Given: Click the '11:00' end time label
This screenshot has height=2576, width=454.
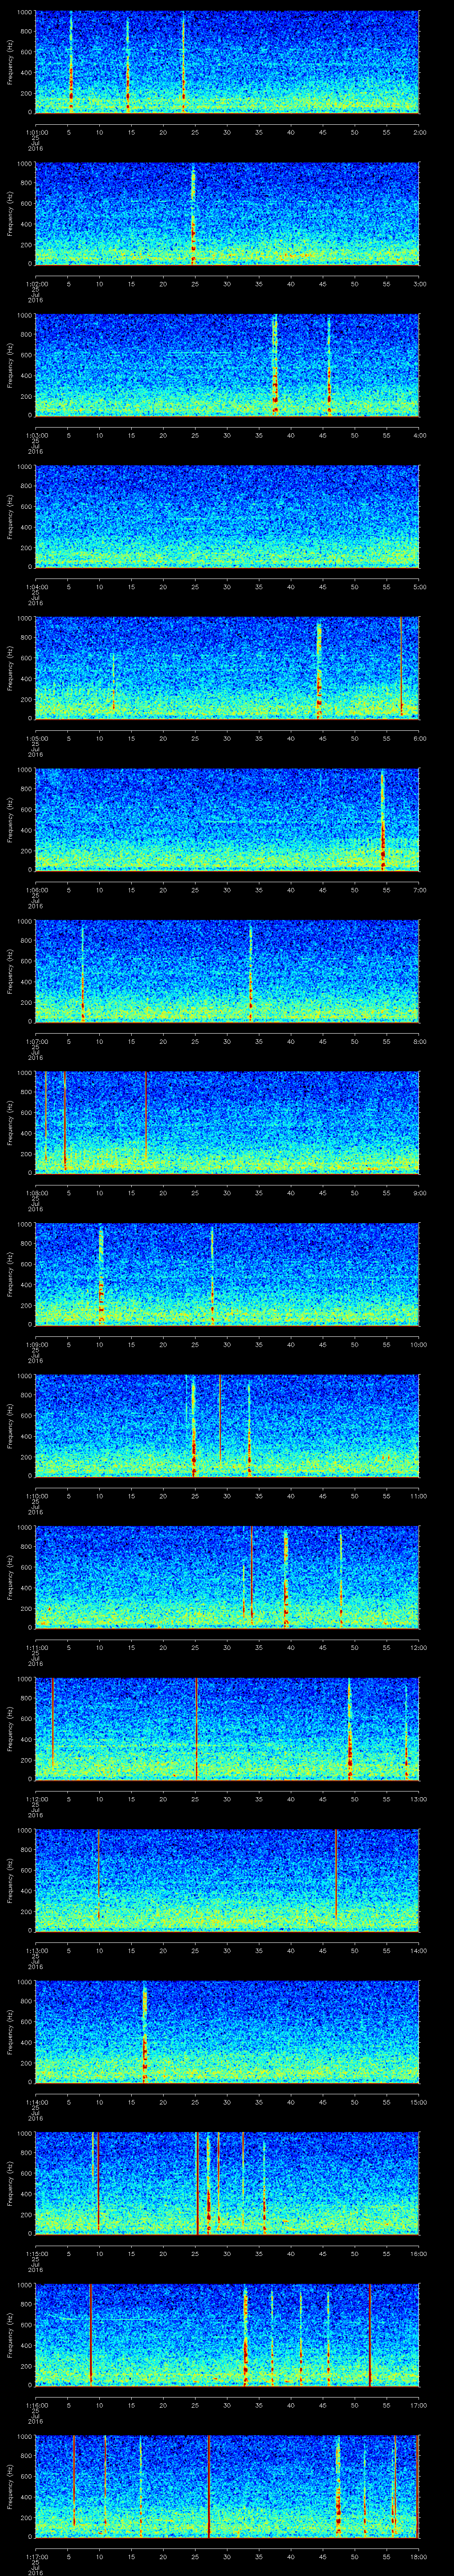Looking at the screenshot, I should click(x=418, y=1495).
